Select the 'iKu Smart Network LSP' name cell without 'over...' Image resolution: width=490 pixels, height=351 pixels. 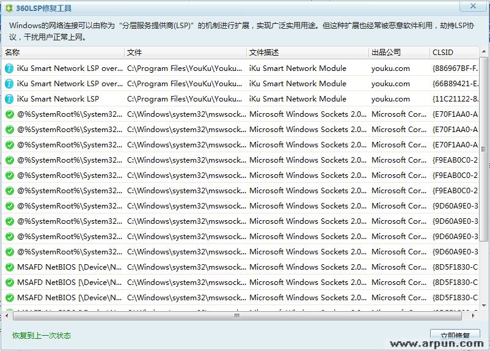click(58, 99)
